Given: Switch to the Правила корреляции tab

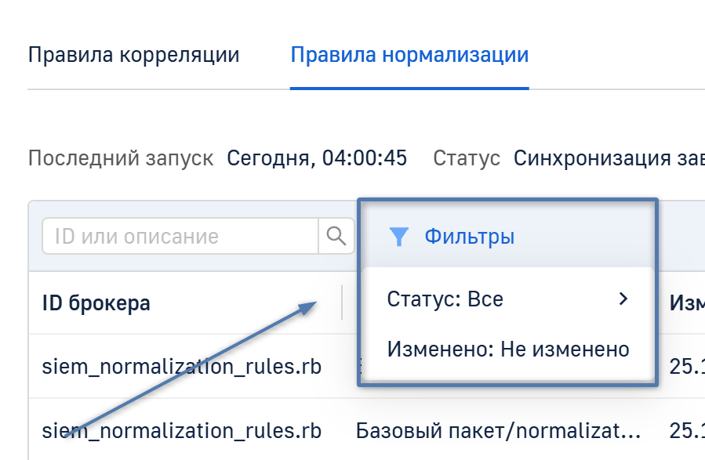Looking at the screenshot, I should point(133,56).
